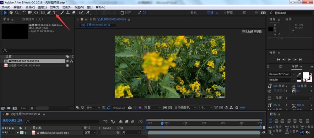Click the white fill color swatch
The height and width of the screenshot is (138, 314).
coord(306,75)
